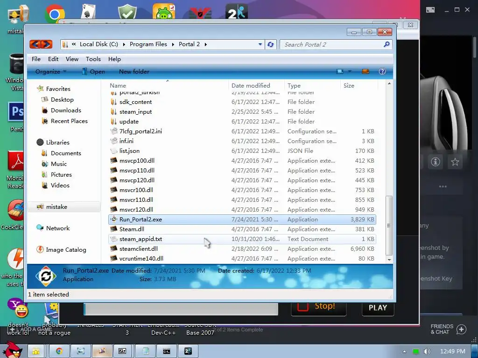Open the Tools menu
The width and height of the screenshot is (478, 358).
click(x=93, y=59)
